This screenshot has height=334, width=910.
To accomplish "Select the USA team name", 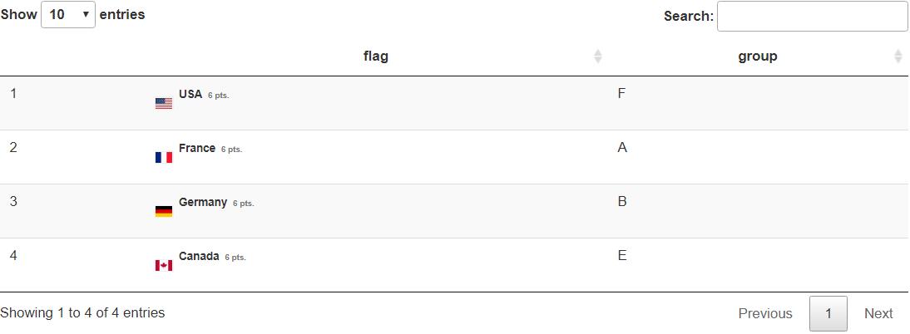I will click(190, 94).
